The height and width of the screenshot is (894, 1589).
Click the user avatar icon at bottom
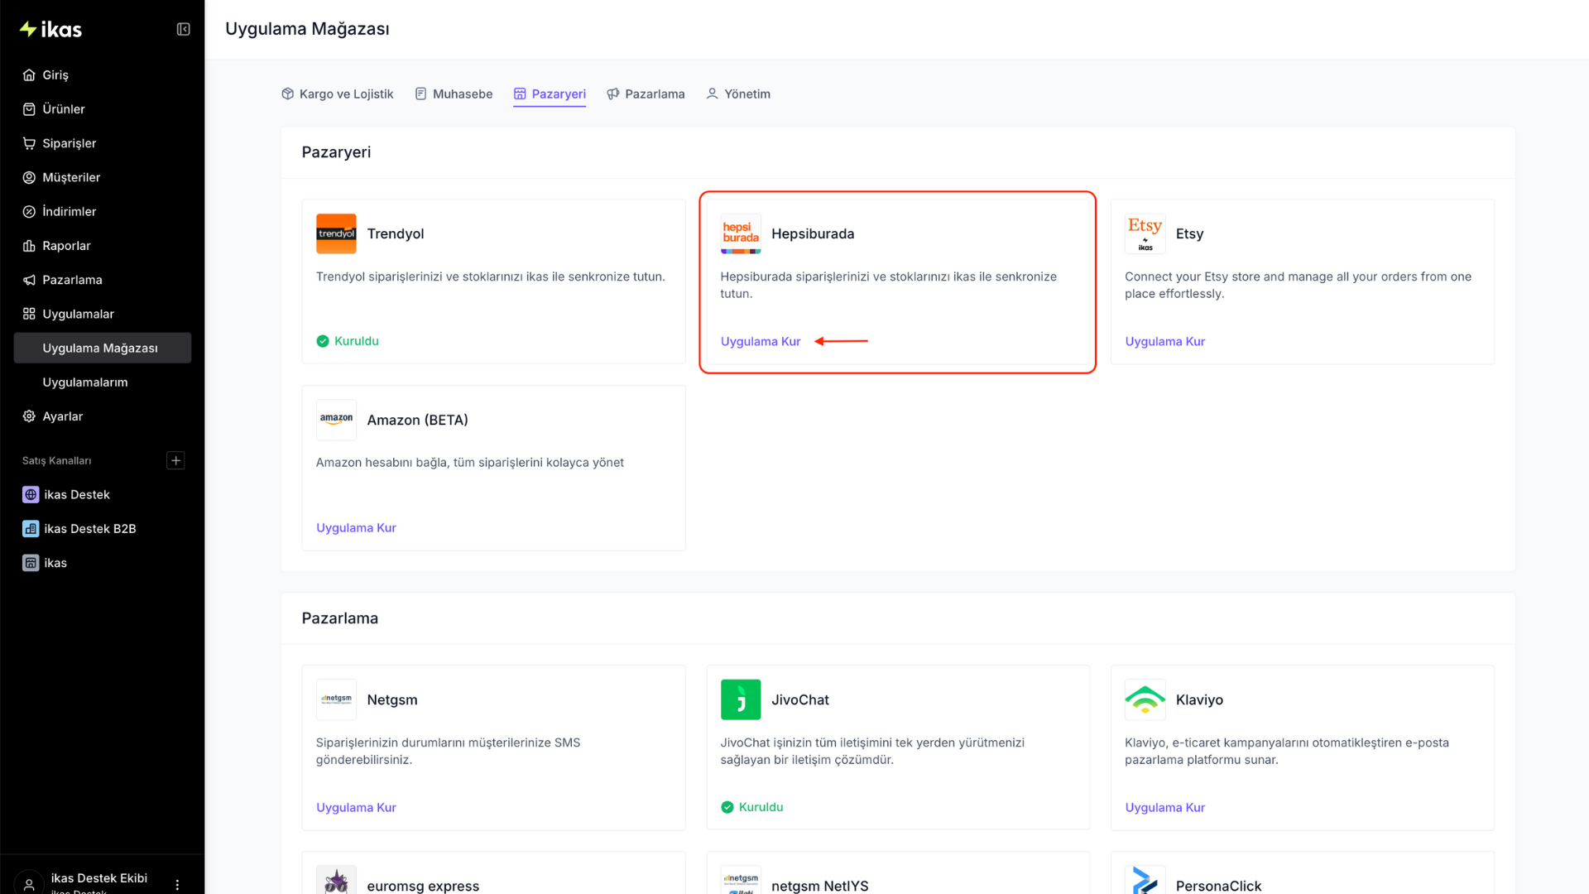coord(29,884)
